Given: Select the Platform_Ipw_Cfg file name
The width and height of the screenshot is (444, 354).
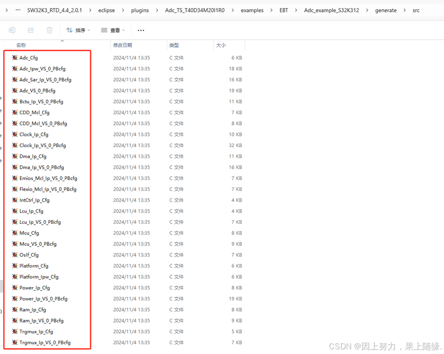Looking at the screenshot, I should pyautogui.click(x=39, y=277).
